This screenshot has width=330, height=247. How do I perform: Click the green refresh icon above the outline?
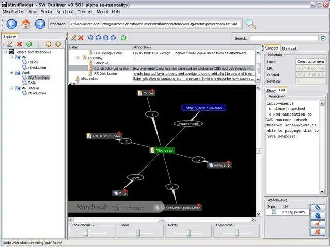(x=123, y=38)
